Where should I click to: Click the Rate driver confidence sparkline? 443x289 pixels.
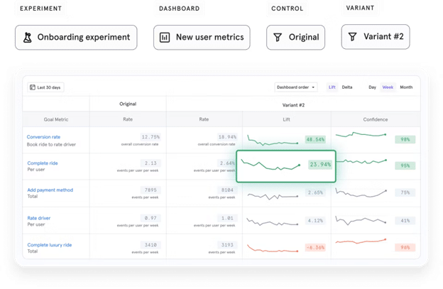coord(361,220)
